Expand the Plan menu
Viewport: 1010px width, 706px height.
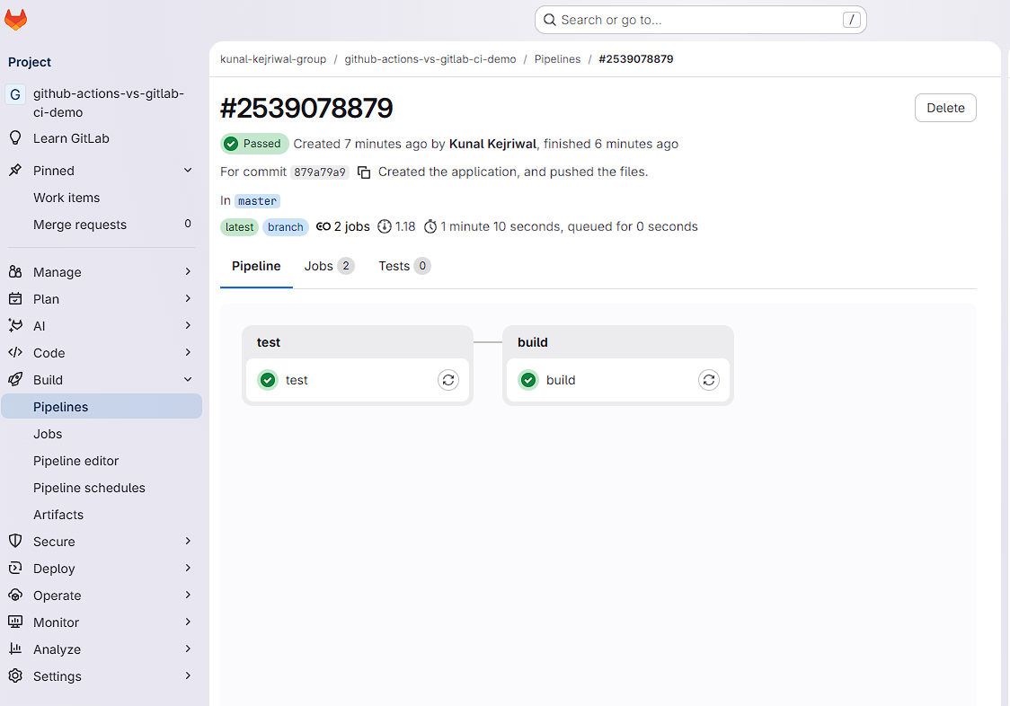pos(188,298)
